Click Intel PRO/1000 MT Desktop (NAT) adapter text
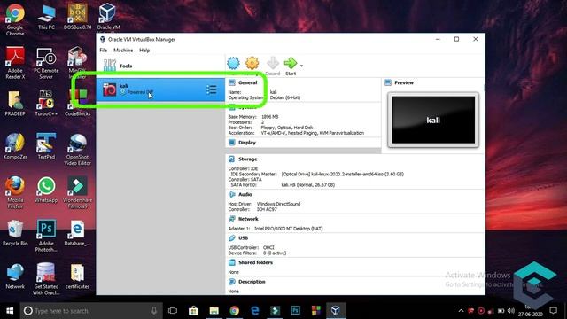 (x=288, y=229)
